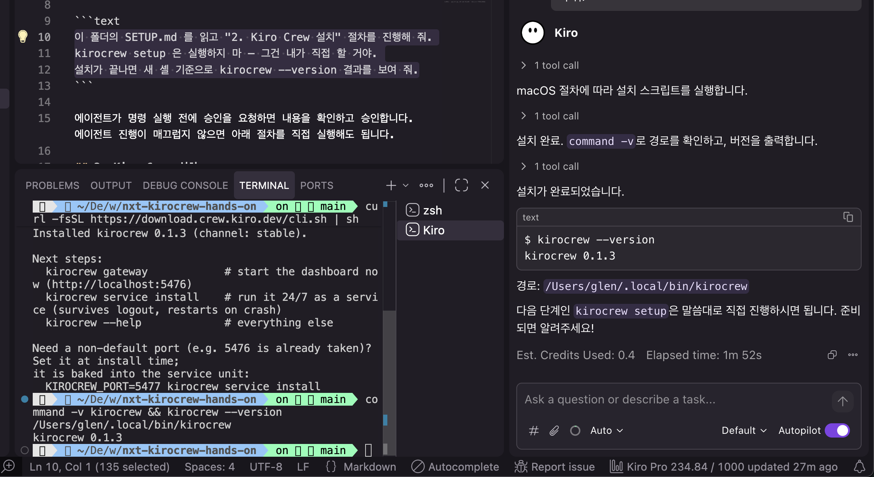The height and width of the screenshot is (477, 874).
Task: Open Report issue from status bar
Action: coord(555,467)
